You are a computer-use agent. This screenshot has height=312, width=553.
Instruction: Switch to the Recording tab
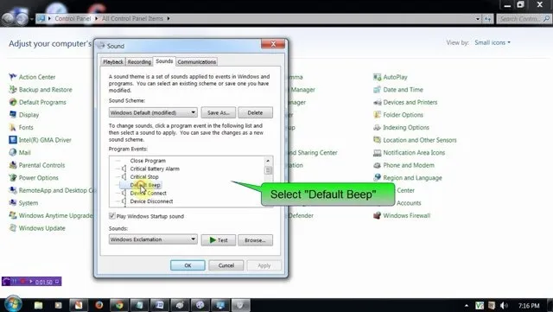pyautogui.click(x=139, y=61)
